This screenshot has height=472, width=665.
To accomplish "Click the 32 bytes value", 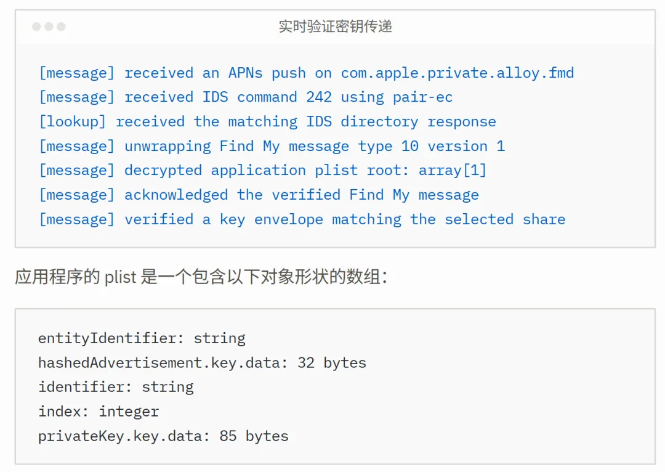I will coord(332,363).
